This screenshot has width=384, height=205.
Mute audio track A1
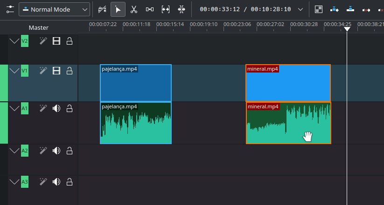pyautogui.click(x=56, y=109)
